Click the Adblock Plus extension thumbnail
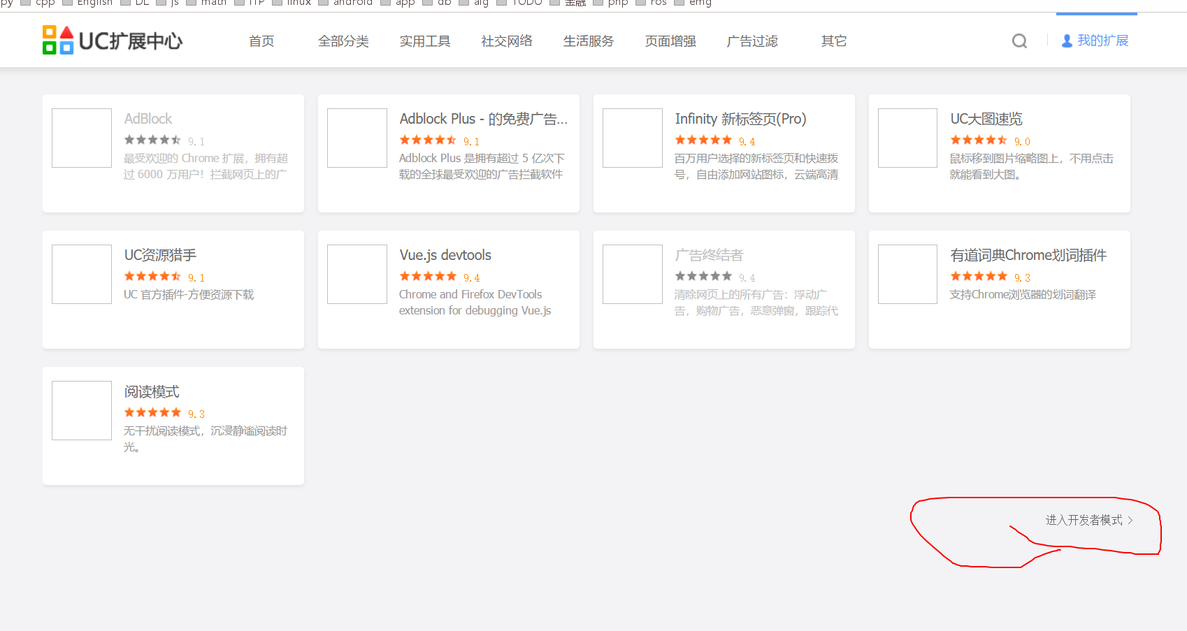The image size is (1187, 631). pyautogui.click(x=357, y=138)
